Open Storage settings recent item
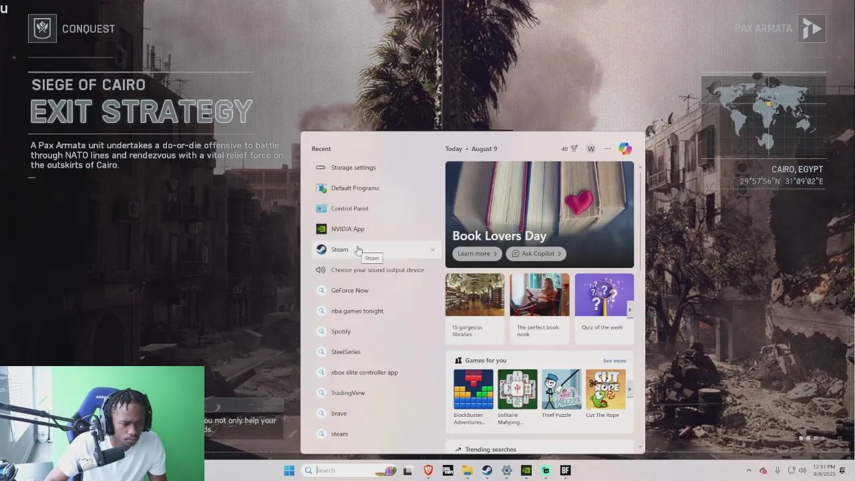This screenshot has height=481, width=855. click(x=375, y=168)
